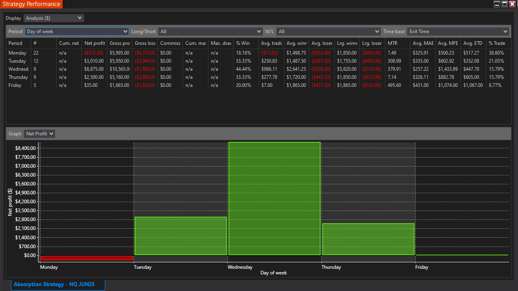Viewport: 518px width, 291px height.
Task: Open the Period Day of week dropdown
Action: coord(77,32)
